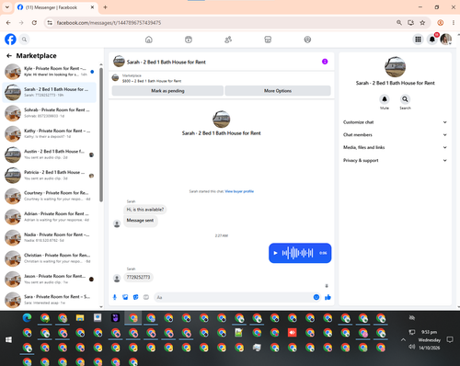Open Nadia - Private Room for Rent chat
The image size is (460, 366).
(50, 237)
